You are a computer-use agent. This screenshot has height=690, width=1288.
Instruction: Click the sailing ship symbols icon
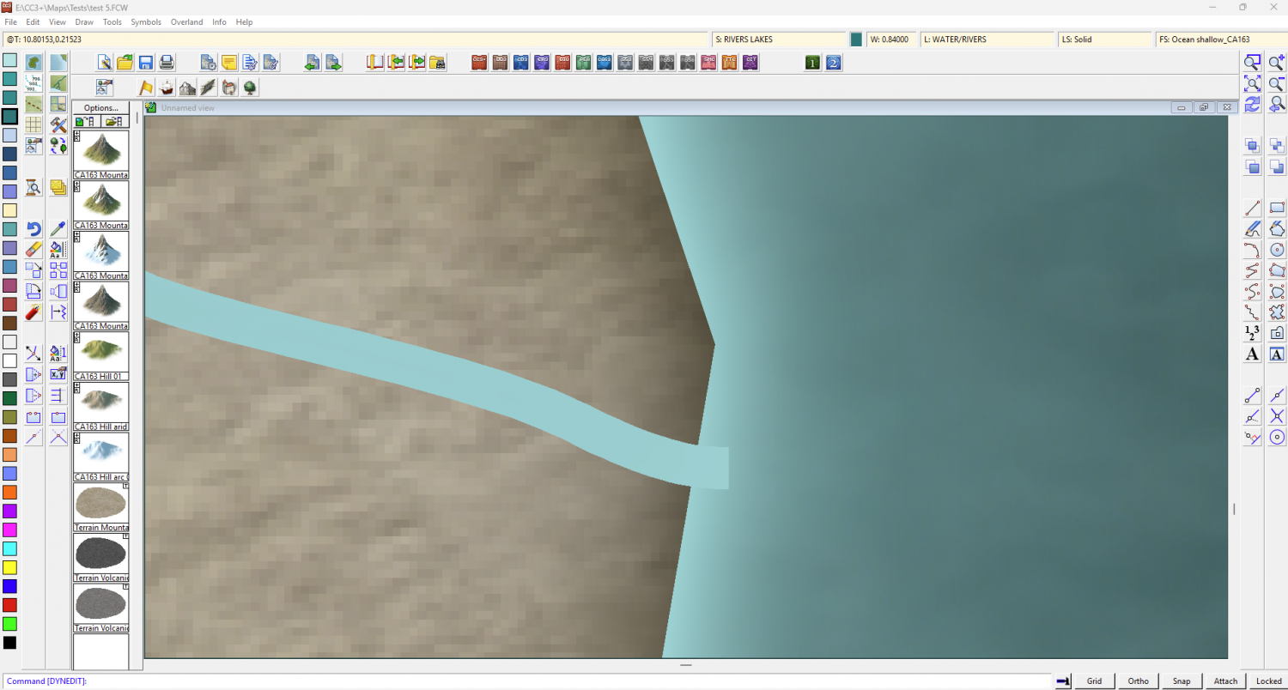[x=167, y=88]
